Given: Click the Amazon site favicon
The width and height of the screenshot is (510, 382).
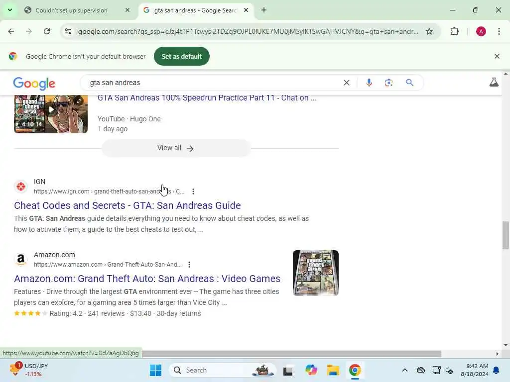Looking at the screenshot, I should [x=21, y=260].
